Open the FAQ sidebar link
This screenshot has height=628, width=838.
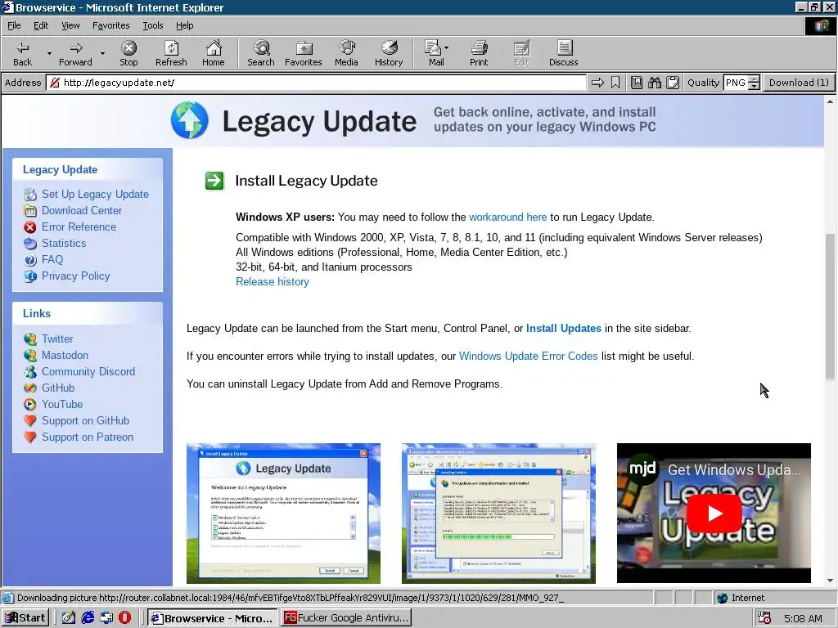pos(52,259)
